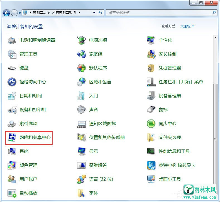Open the 文件夹选项 folder icon

pyautogui.click(x=151, y=138)
